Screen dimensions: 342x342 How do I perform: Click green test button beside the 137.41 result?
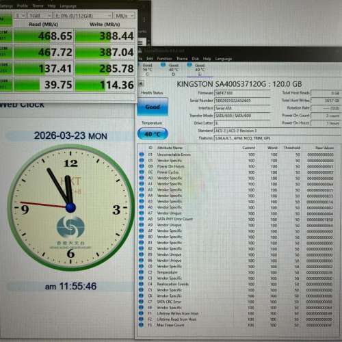(x=5, y=68)
